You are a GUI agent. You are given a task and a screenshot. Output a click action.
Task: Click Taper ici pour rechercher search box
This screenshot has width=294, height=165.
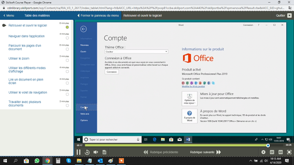112,140
